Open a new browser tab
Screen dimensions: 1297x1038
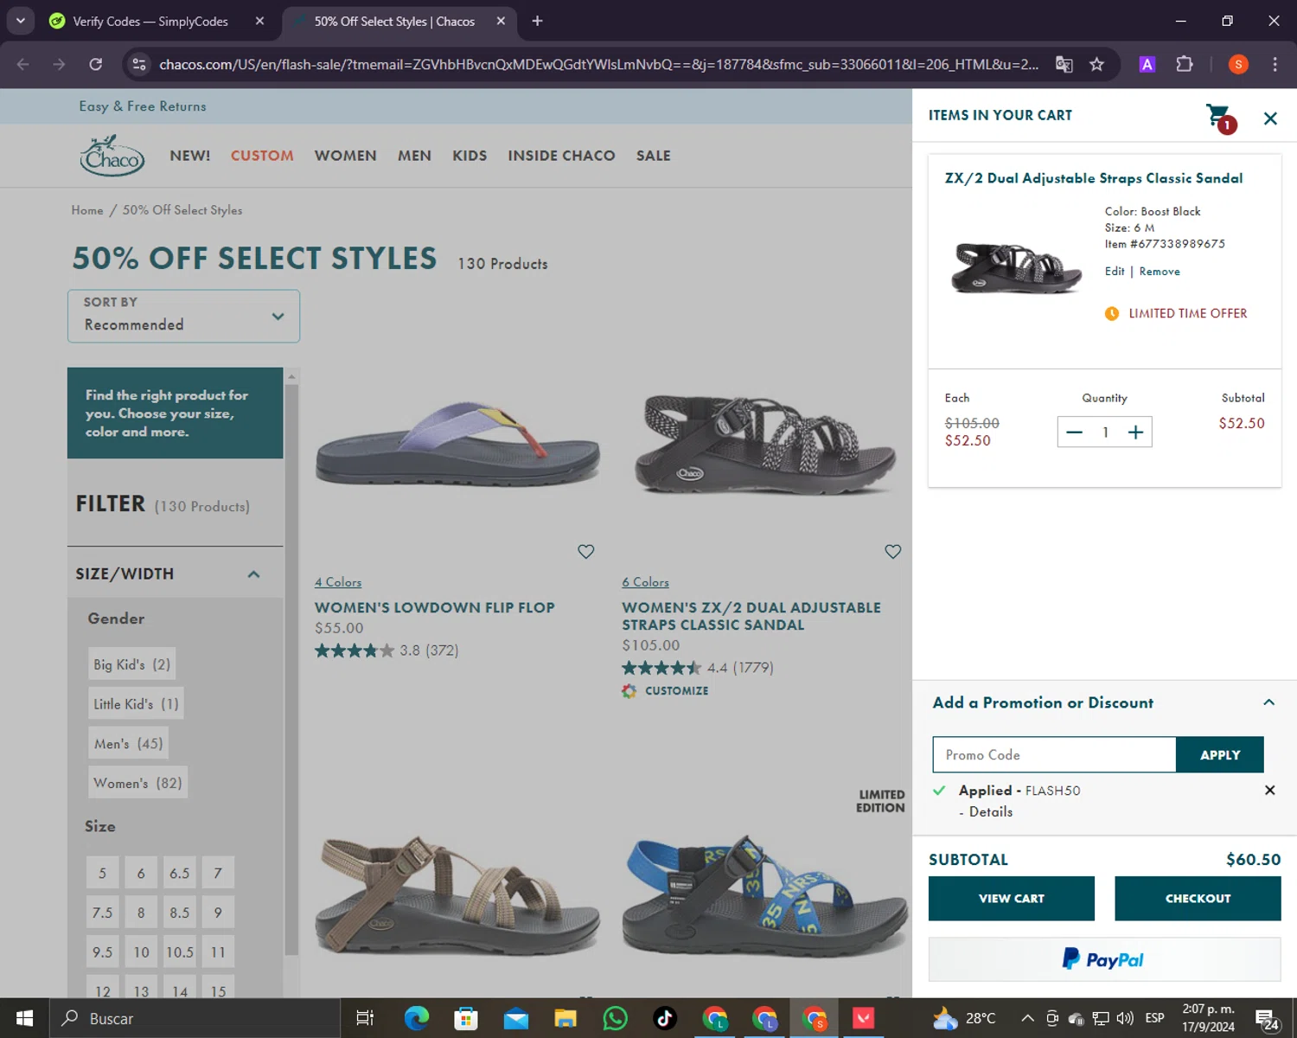click(537, 21)
